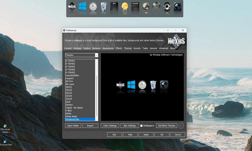Screen dimensions: 252x151
Task: Click the analog clock icon in the dock
Action: point(93,7)
